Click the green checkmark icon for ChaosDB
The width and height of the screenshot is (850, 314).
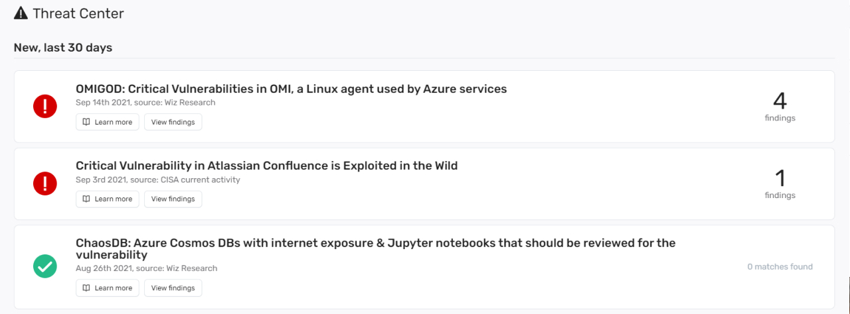point(45,266)
